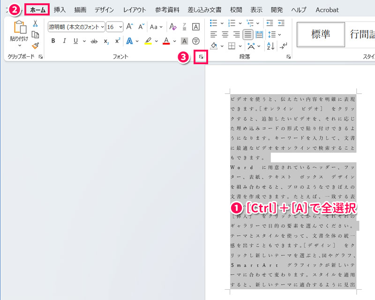
Task: Toggle show paragraph marks
Action: click(284, 45)
